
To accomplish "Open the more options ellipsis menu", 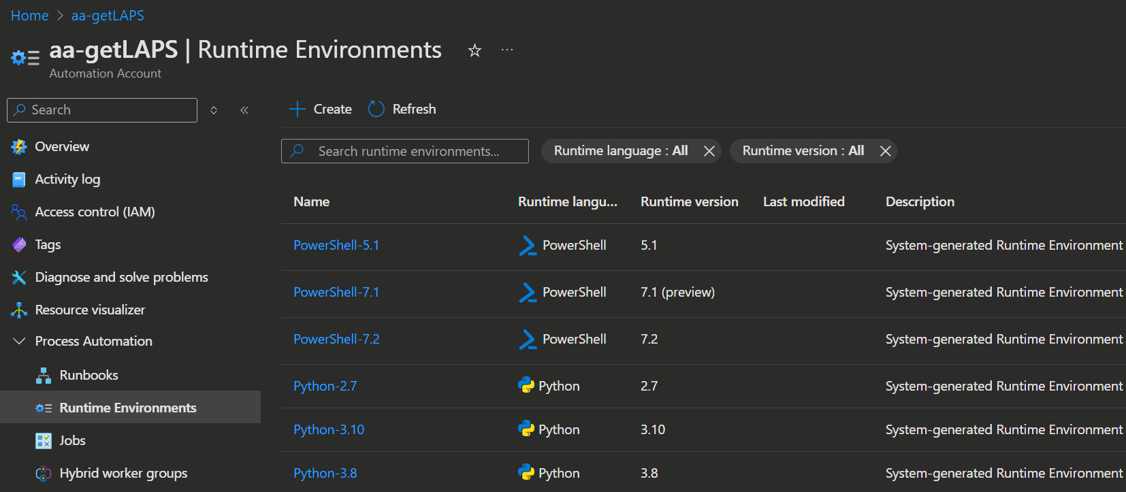I will click(507, 50).
